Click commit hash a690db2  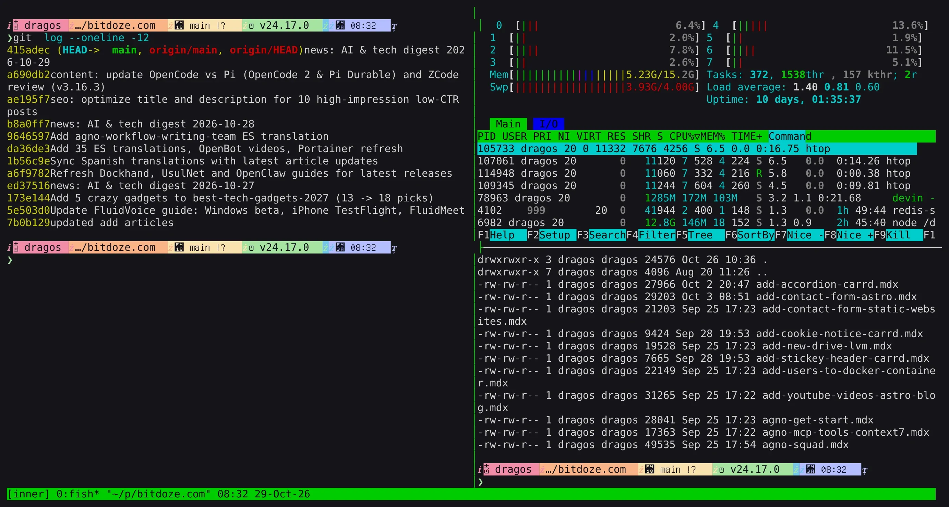(28, 75)
